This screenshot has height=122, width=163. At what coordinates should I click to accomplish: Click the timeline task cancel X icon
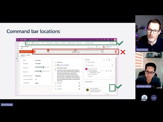(x=109, y=71)
